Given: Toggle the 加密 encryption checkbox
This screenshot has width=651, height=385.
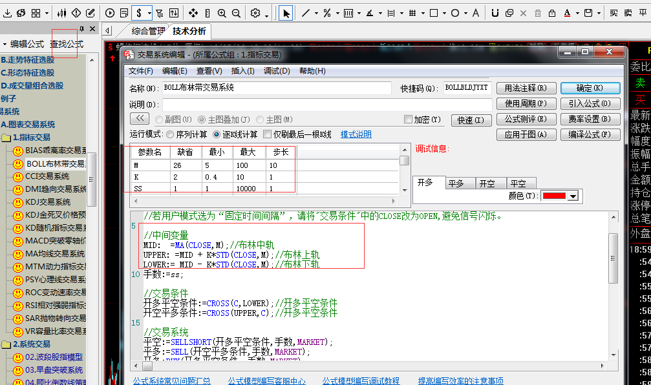Looking at the screenshot, I should coord(408,120).
